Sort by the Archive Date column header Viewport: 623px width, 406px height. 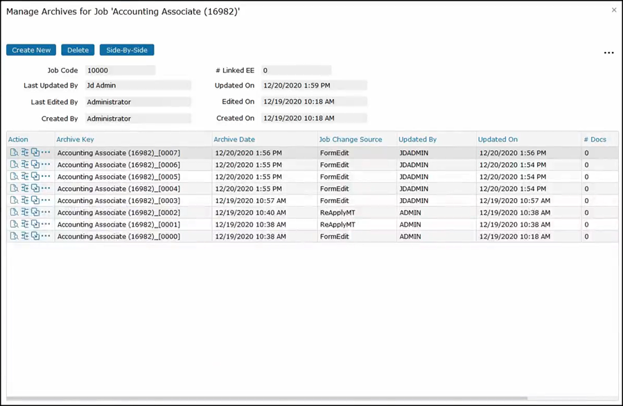pos(234,139)
